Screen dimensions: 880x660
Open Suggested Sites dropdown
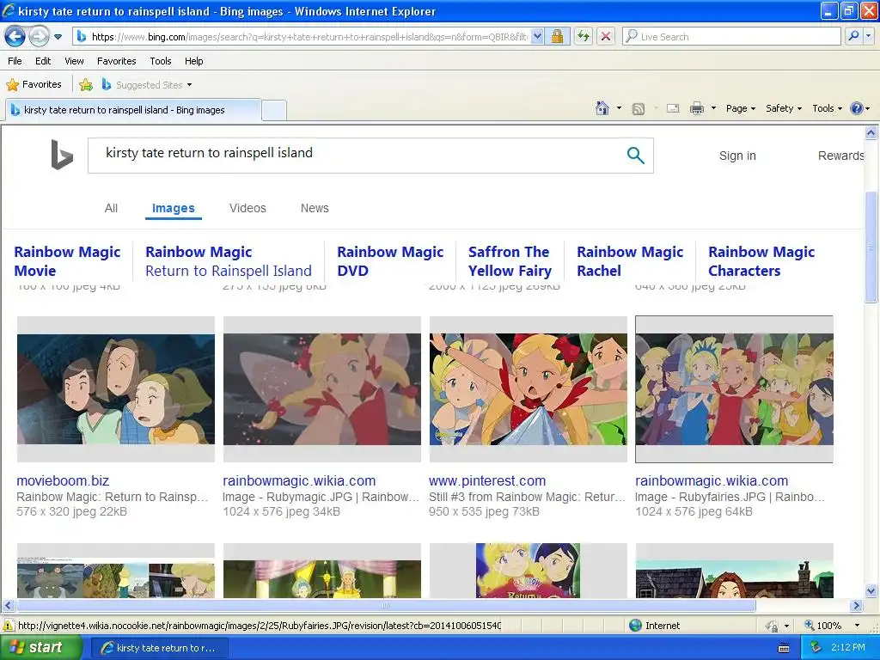click(147, 85)
